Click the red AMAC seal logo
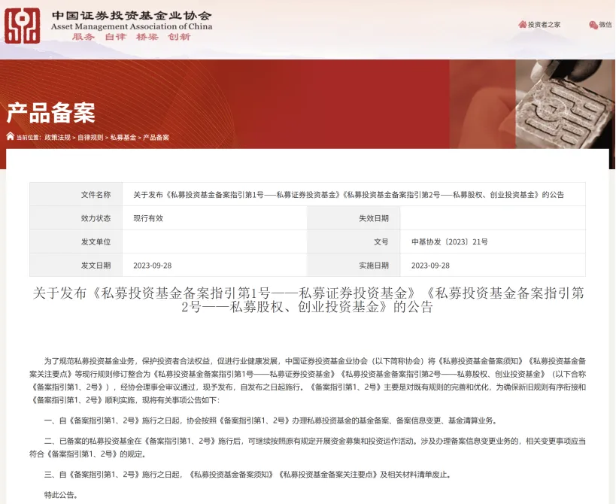The image size is (616, 504). tap(23, 26)
